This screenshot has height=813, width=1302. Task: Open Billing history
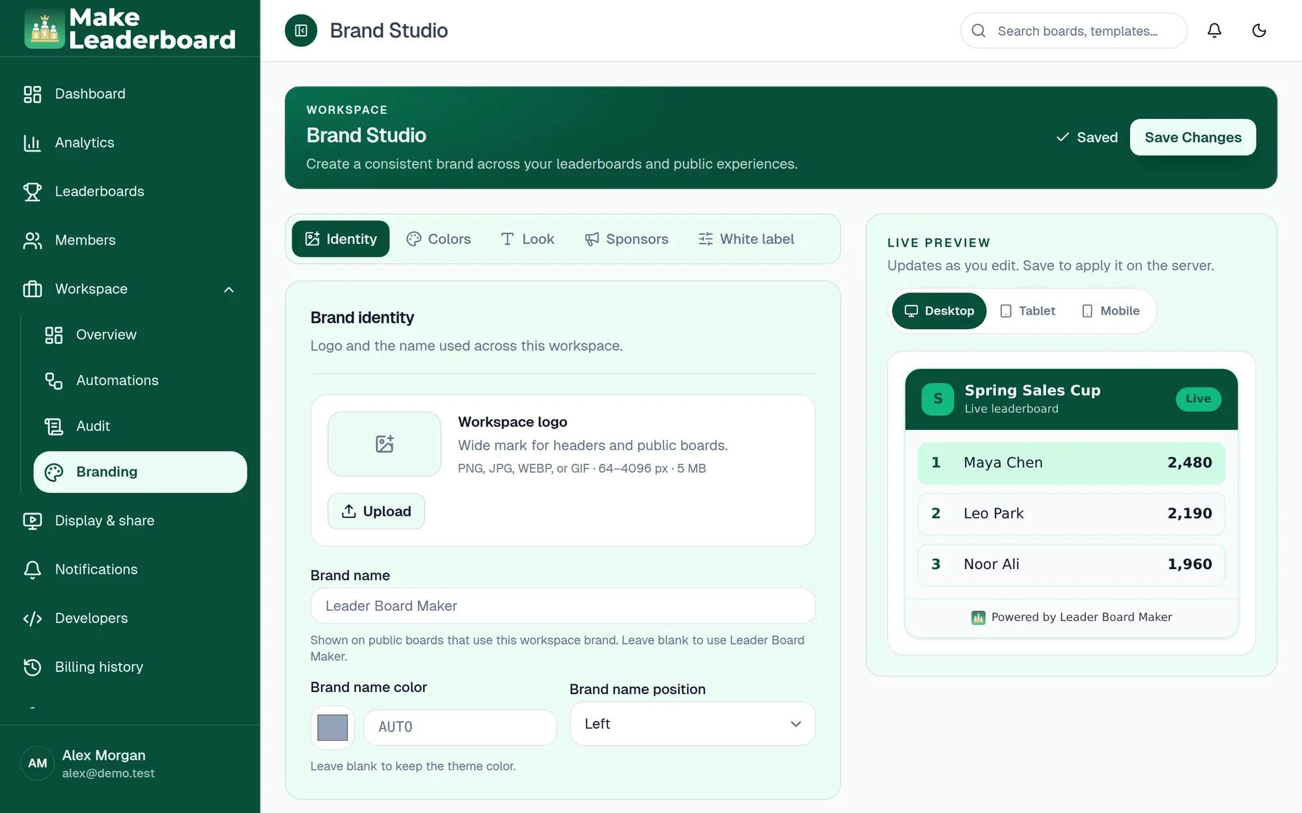130,667
